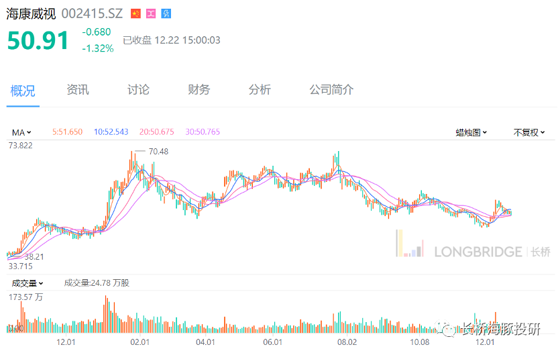Click the tallest orange volume bar
Image resolution: width=558 pixels, height=353 pixels.
click(x=105, y=314)
